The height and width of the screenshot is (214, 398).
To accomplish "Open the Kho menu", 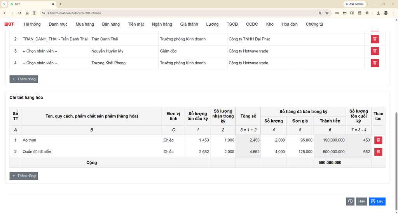I will (270, 24).
